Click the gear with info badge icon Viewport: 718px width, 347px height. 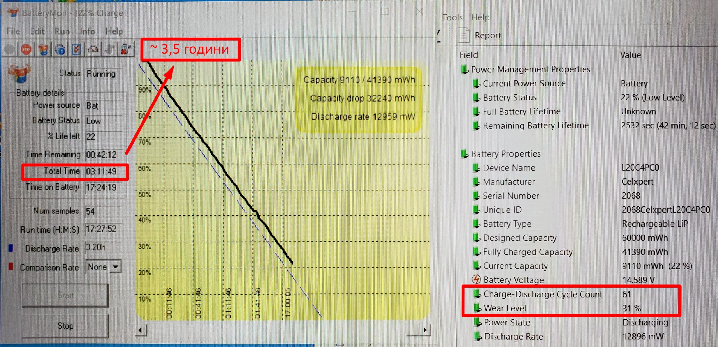(60, 50)
